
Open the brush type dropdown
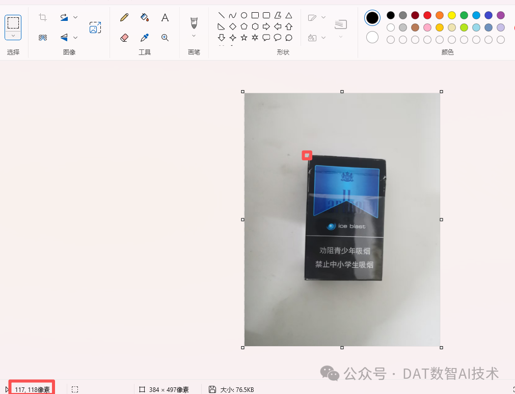tap(194, 36)
